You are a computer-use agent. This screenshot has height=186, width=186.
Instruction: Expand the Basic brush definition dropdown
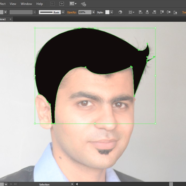63,12
